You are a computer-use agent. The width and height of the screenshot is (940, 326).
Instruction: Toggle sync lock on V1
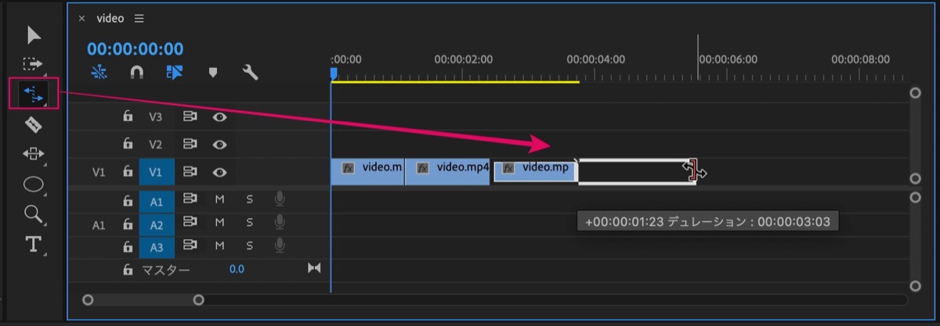point(190,172)
